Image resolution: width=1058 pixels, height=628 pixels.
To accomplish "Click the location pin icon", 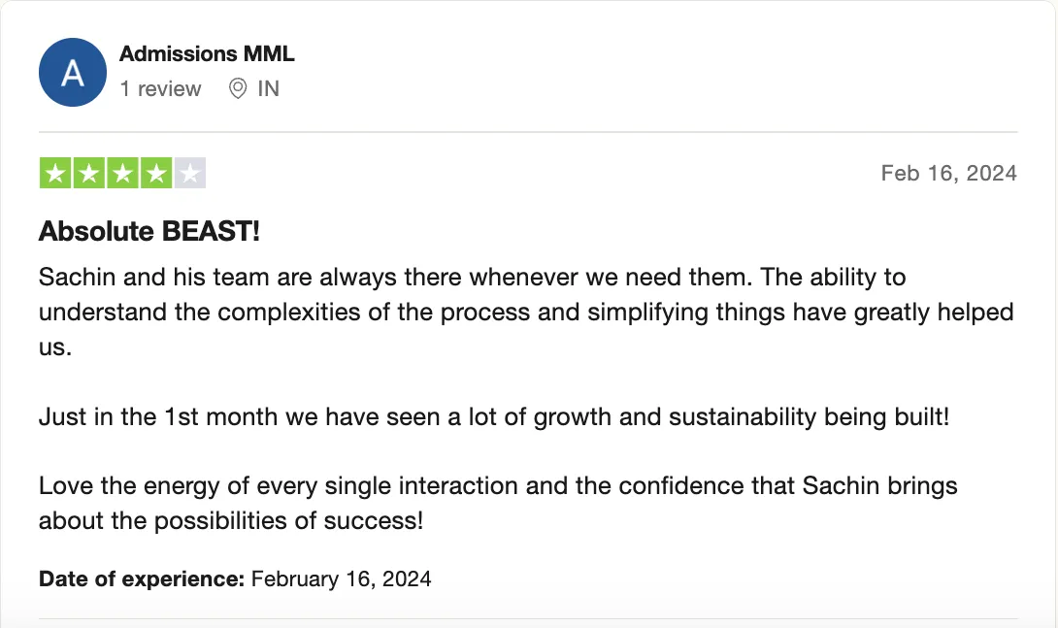I will 238,89.
